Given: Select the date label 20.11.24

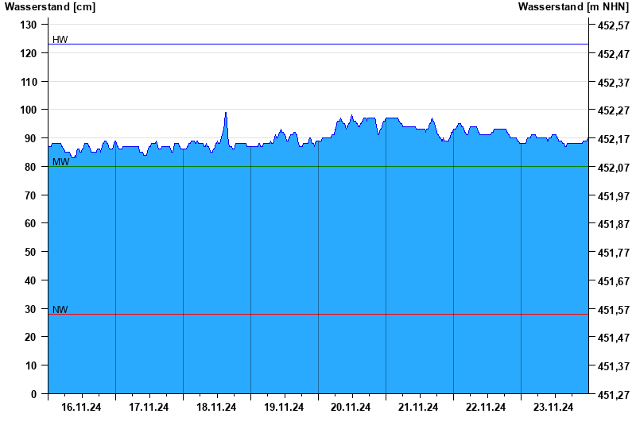Looking at the screenshot, I should point(351,407).
